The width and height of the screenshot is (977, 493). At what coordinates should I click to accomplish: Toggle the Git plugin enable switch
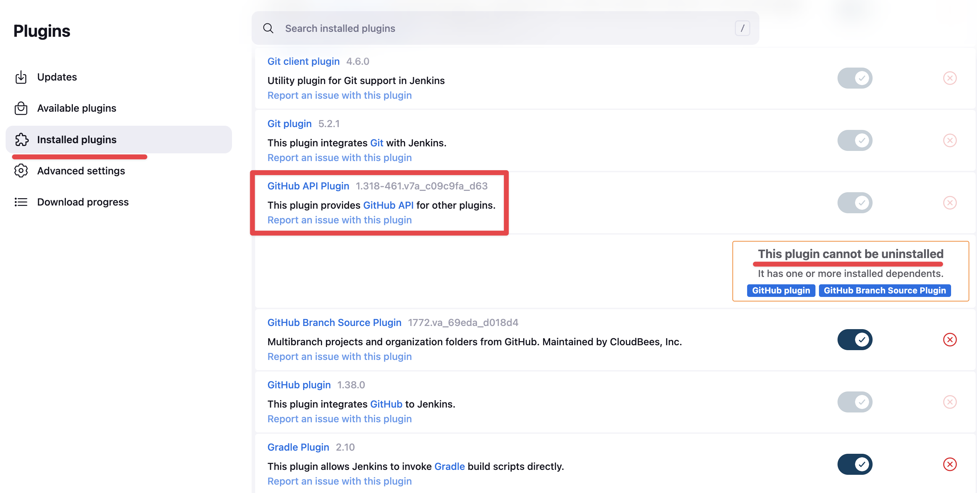point(854,141)
